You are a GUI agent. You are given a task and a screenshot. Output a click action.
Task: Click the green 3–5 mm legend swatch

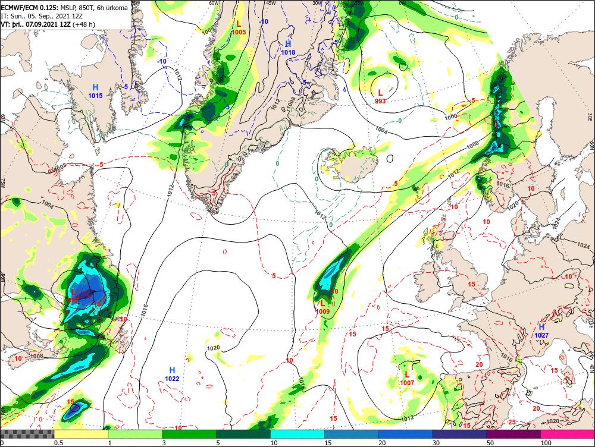coord(189,434)
